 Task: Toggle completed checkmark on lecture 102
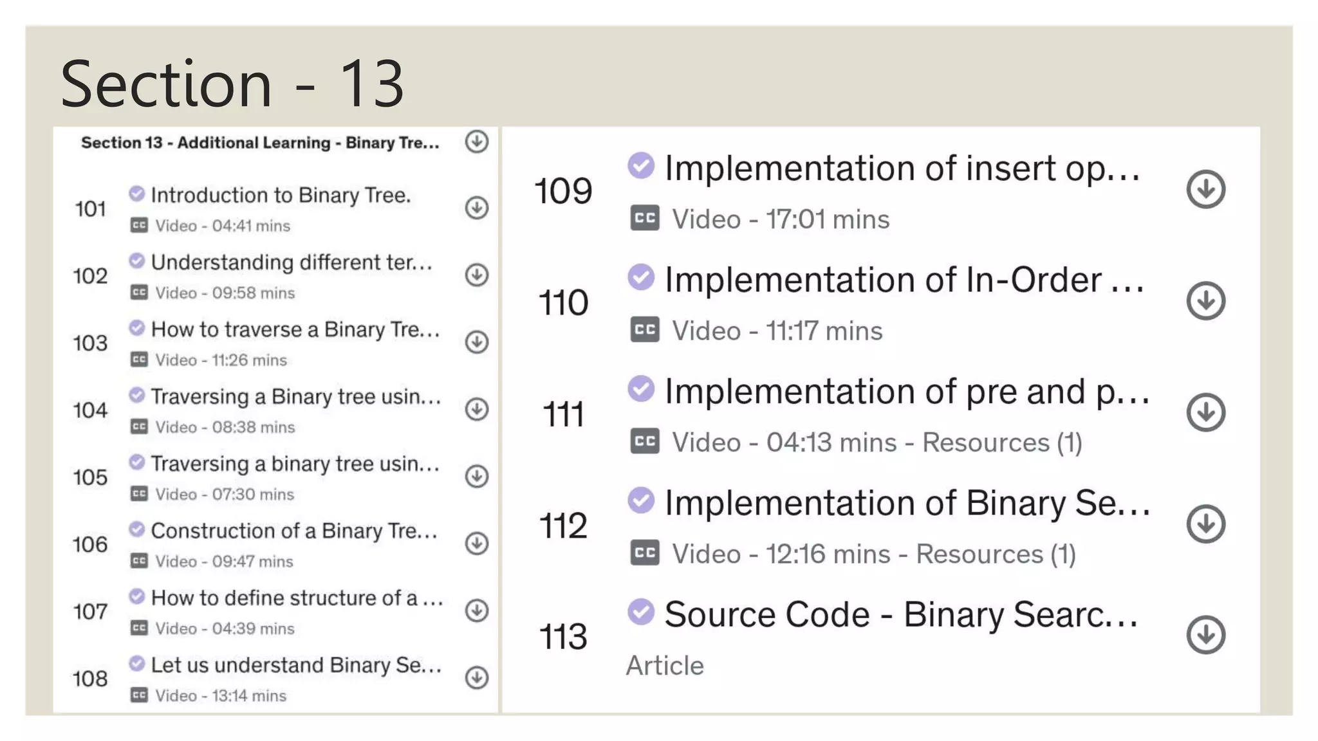(136, 261)
